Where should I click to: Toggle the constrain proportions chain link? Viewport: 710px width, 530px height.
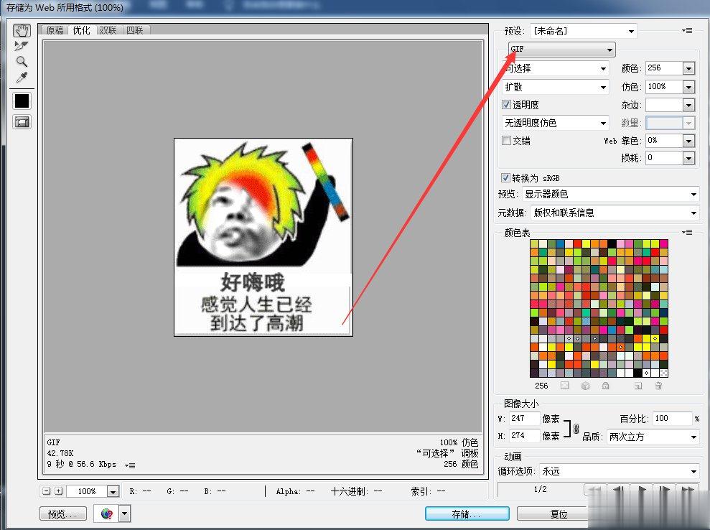click(x=576, y=428)
